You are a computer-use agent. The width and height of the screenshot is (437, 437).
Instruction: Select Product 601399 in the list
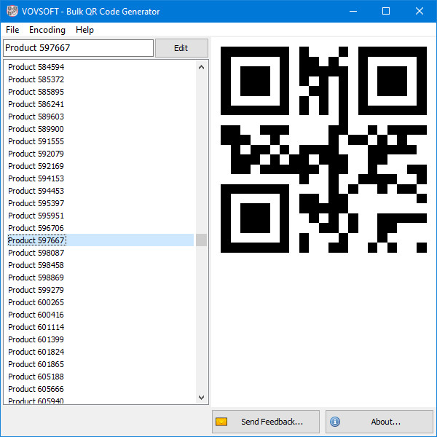click(x=101, y=339)
